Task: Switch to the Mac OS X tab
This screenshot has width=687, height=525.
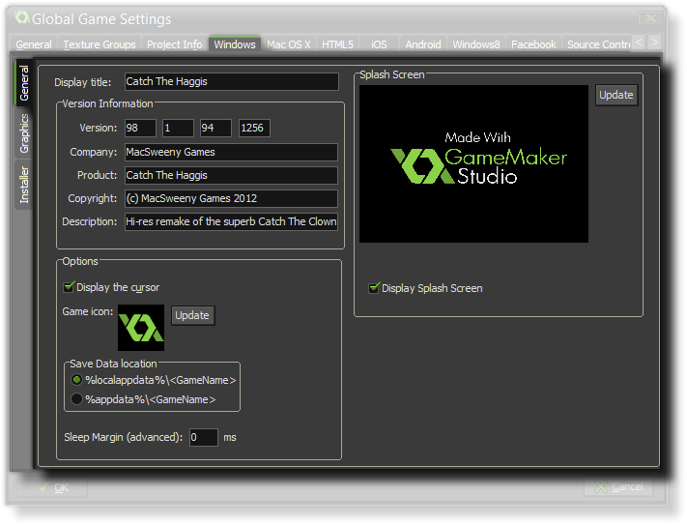Action: (x=289, y=44)
